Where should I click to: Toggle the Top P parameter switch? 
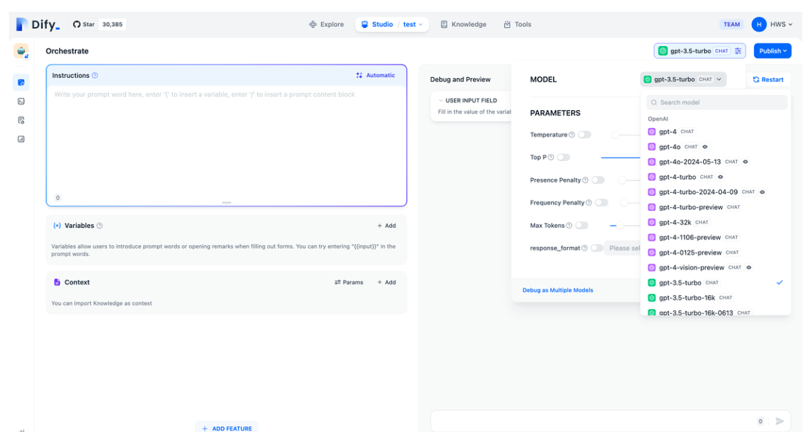pyautogui.click(x=563, y=157)
